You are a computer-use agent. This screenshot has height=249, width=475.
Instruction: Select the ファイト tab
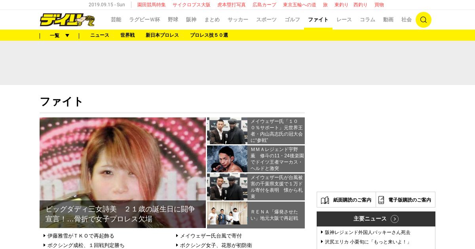pos(318,20)
